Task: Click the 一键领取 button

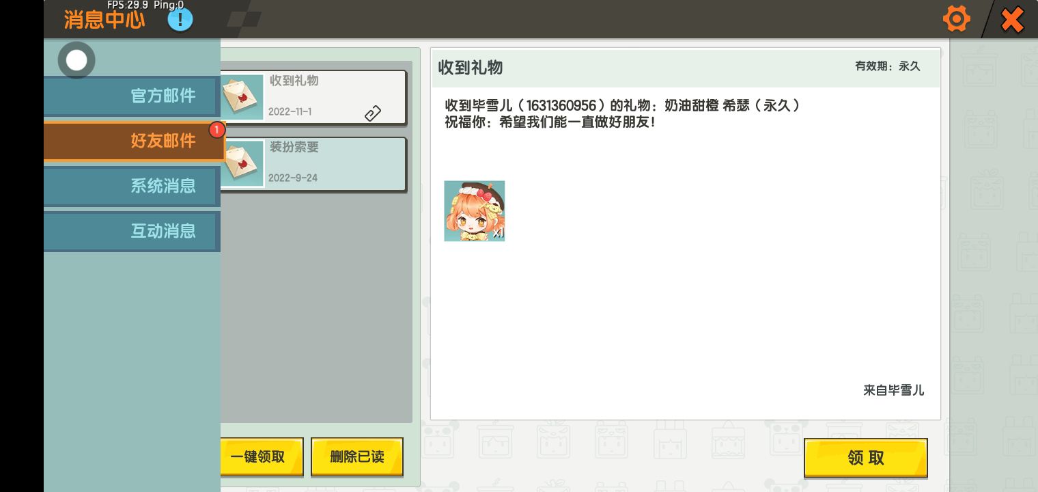Action: click(x=259, y=457)
